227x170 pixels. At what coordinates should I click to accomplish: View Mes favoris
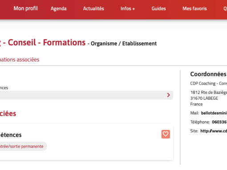[x=195, y=8]
